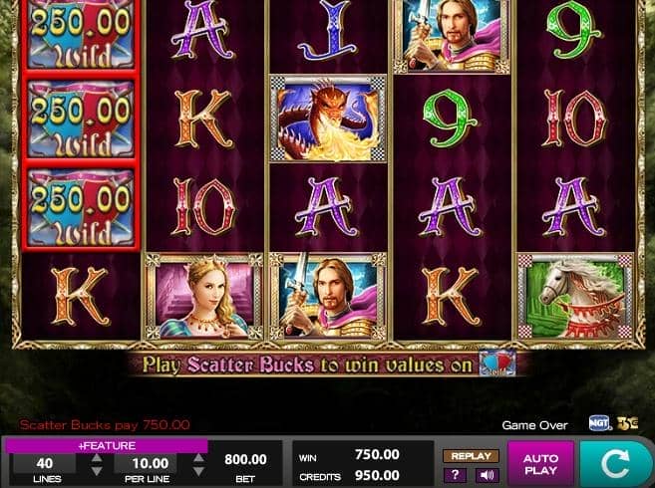The width and height of the screenshot is (655, 488).
Task: Click the 40 LINES value field
Action: [x=44, y=463]
